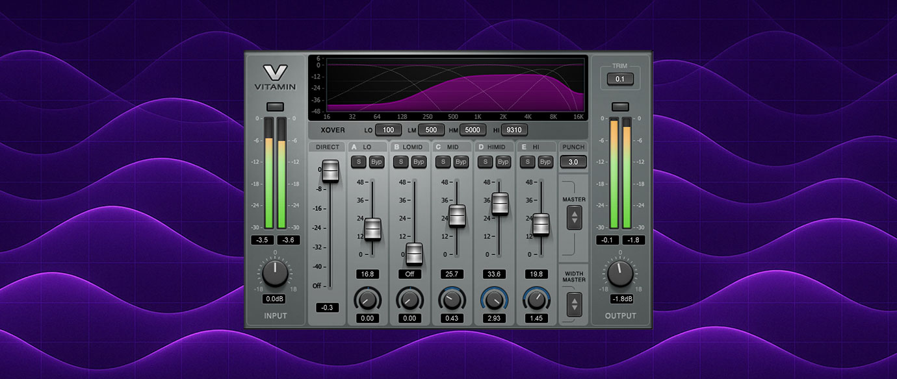897x379 pixels.
Task: Click the MID level value 25.7
Action: click(452, 274)
